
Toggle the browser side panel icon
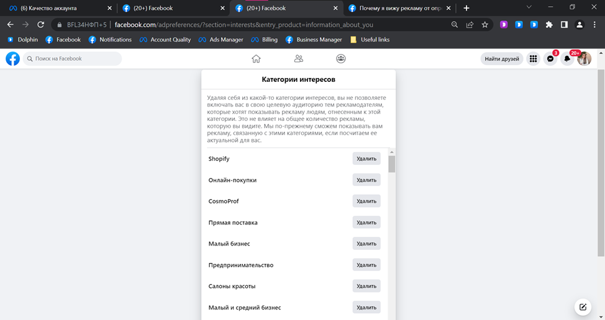[564, 25]
